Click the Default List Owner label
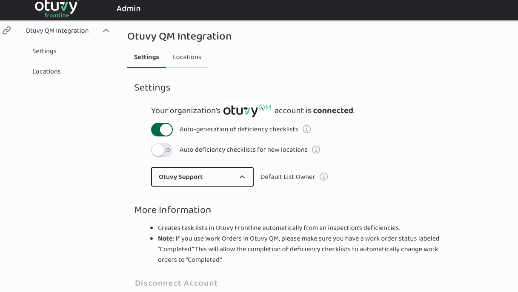The image size is (518, 292). (x=288, y=177)
